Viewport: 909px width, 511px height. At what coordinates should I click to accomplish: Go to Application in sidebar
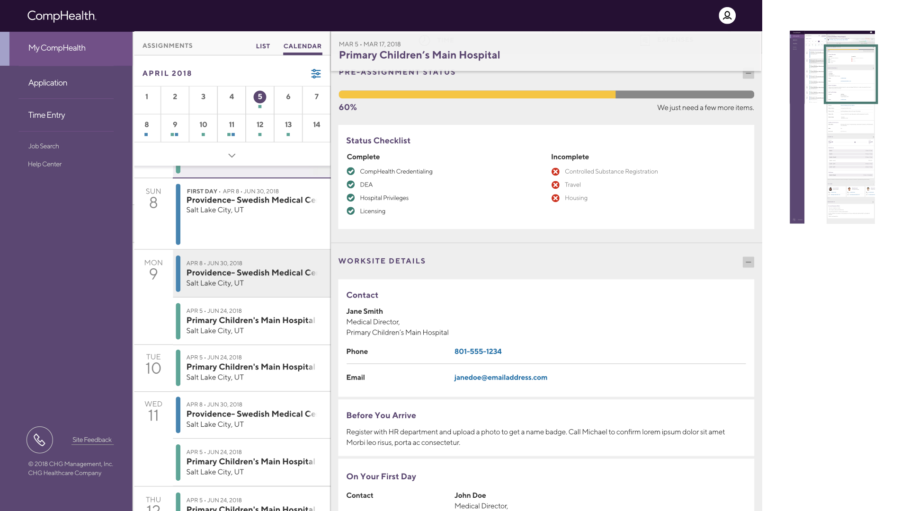coord(48,83)
